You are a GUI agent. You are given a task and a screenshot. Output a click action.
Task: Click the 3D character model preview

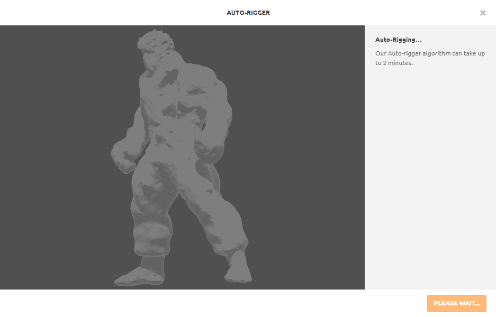click(182, 157)
